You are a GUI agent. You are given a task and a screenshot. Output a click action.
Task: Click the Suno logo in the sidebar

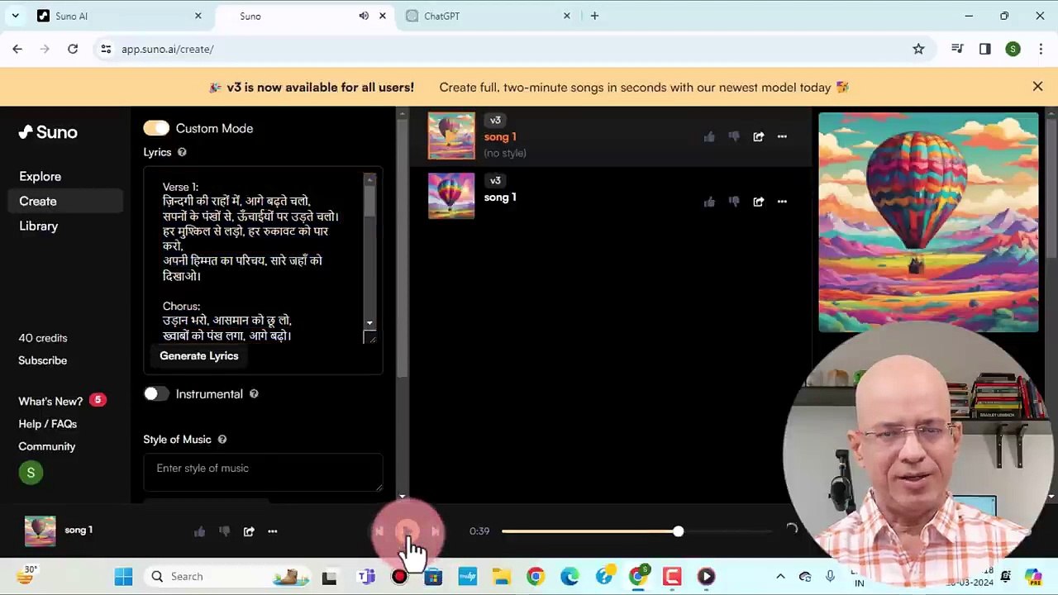[48, 132]
